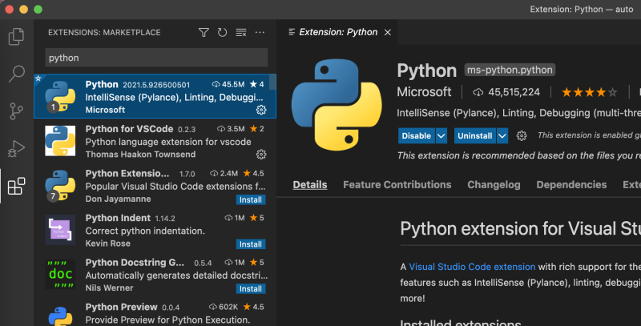Viewport: 641px width, 326px height.
Task: Click the Python Docstring doc icon
Action: 60,274
